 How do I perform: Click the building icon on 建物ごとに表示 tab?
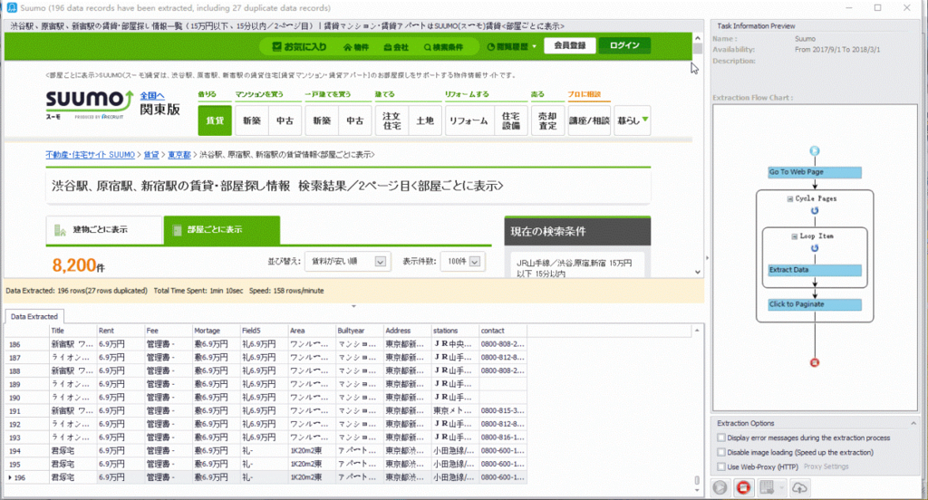coord(60,230)
